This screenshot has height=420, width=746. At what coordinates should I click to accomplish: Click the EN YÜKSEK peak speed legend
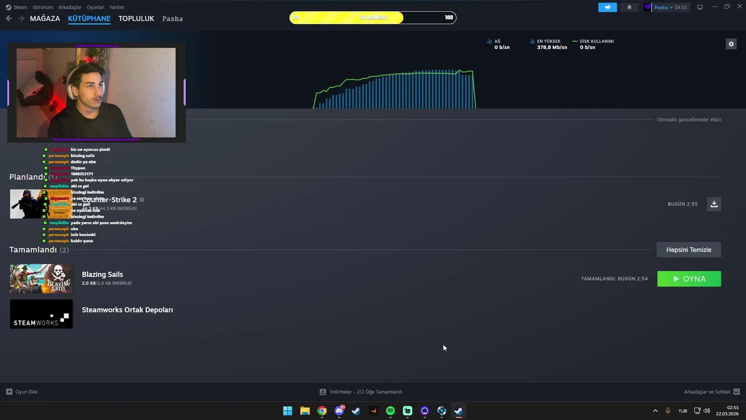(548, 44)
